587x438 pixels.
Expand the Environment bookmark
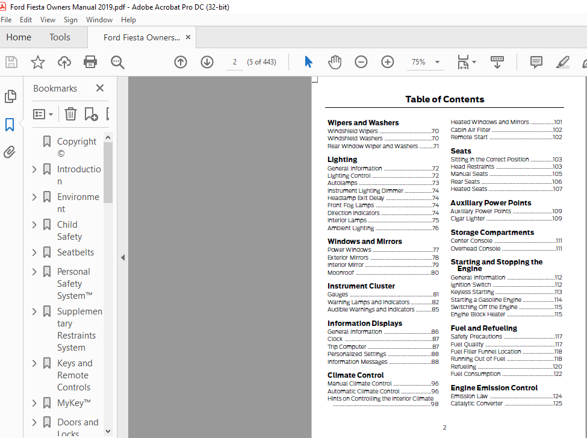click(x=34, y=197)
